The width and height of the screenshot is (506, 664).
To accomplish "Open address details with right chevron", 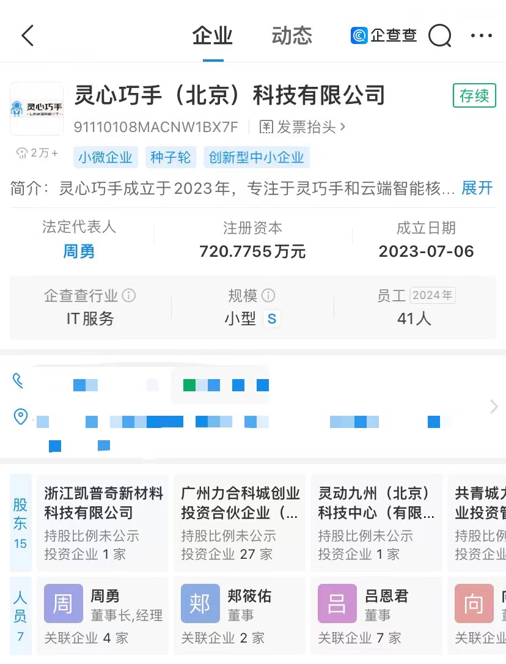I will tap(494, 407).
